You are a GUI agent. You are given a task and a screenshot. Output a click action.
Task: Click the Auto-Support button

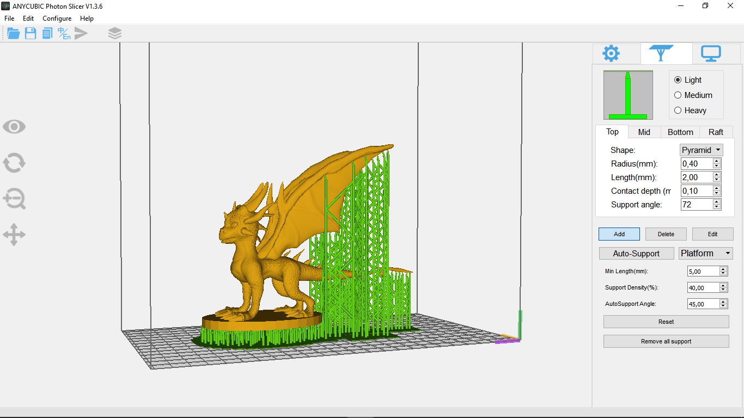tap(636, 254)
